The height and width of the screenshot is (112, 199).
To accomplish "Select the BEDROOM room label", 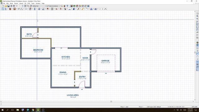I will coord(38,50).
